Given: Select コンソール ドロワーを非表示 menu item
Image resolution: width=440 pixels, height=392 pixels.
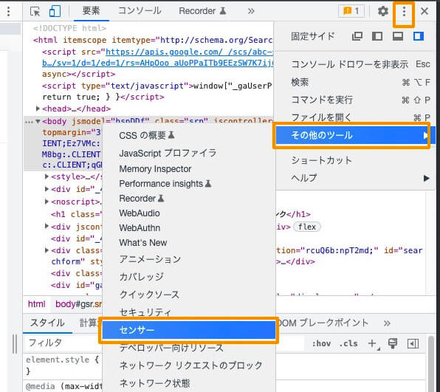Looking at the screenshot, I should [x=356, y=64].
